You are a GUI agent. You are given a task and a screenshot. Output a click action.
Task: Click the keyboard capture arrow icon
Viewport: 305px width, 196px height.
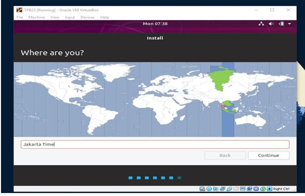click(269, 189)
